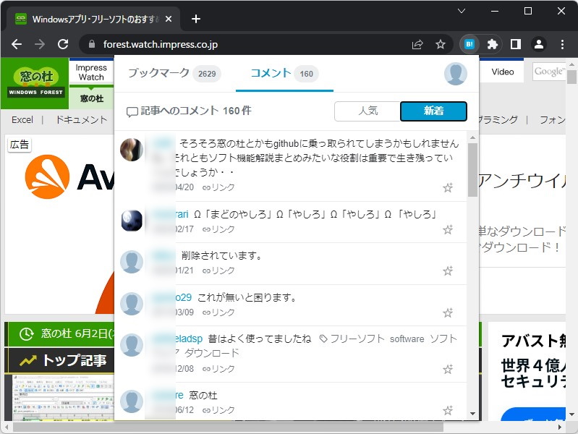Open the ドキュメント category link
This screenshot has width=578, height=434.
coord(81,120)
